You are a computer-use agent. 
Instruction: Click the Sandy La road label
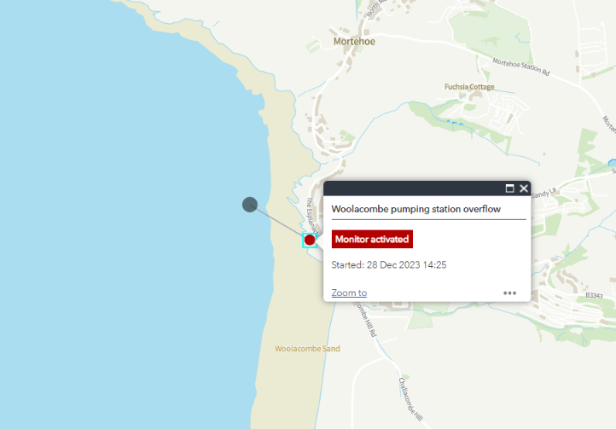(x=543, y=193)
